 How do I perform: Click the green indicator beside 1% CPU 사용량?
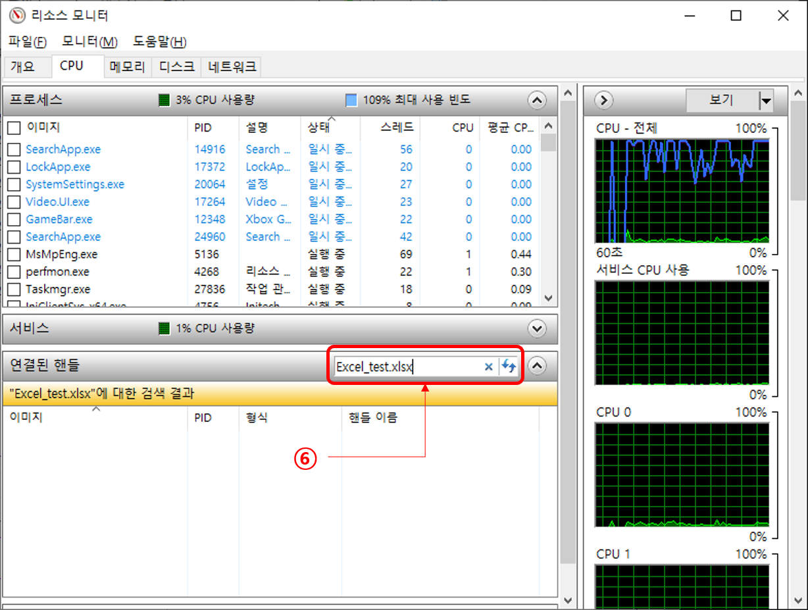click(162, 328)
